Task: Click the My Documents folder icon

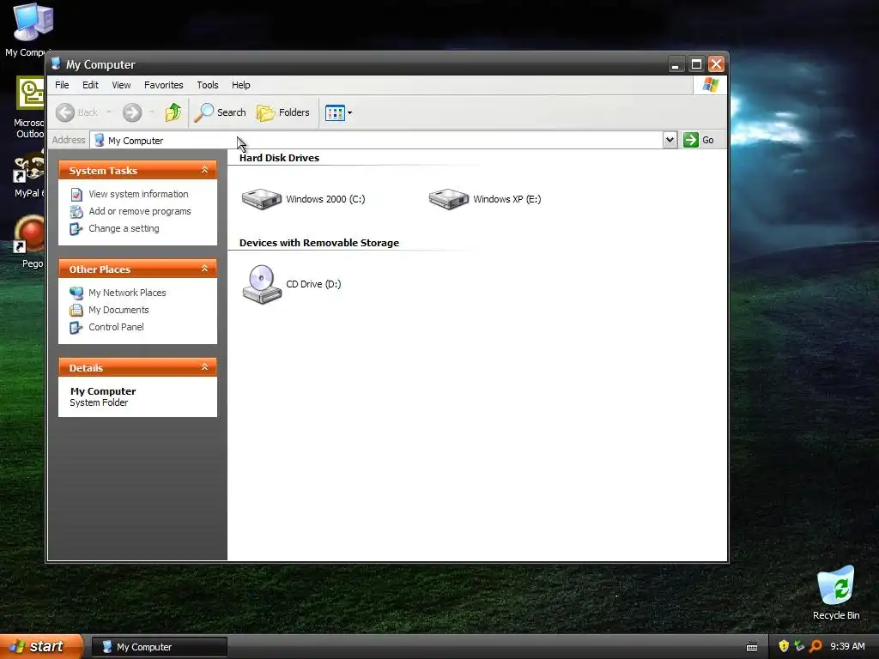Action: [x=76, y=311]
